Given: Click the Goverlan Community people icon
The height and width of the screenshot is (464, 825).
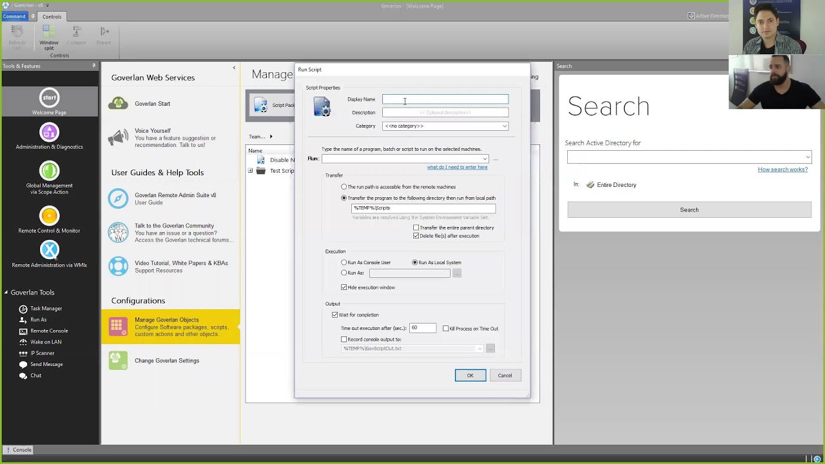Looking at the screenshot, I should point(118,233).
